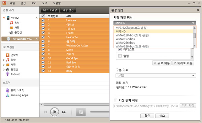Image resolution: width=202 pixels, height=123 pixels.
Task: Collapse the YP-R2 device tree
Action: coord(4,18)
